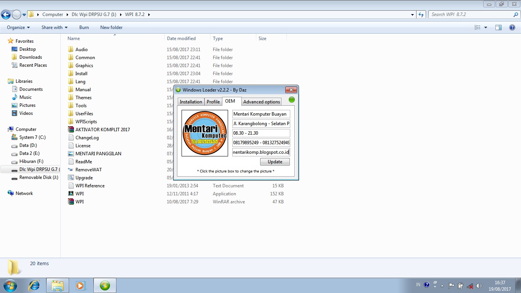Click the WPI Application file icon
Viewport: 521px width, 293px height.
(71, 193)
